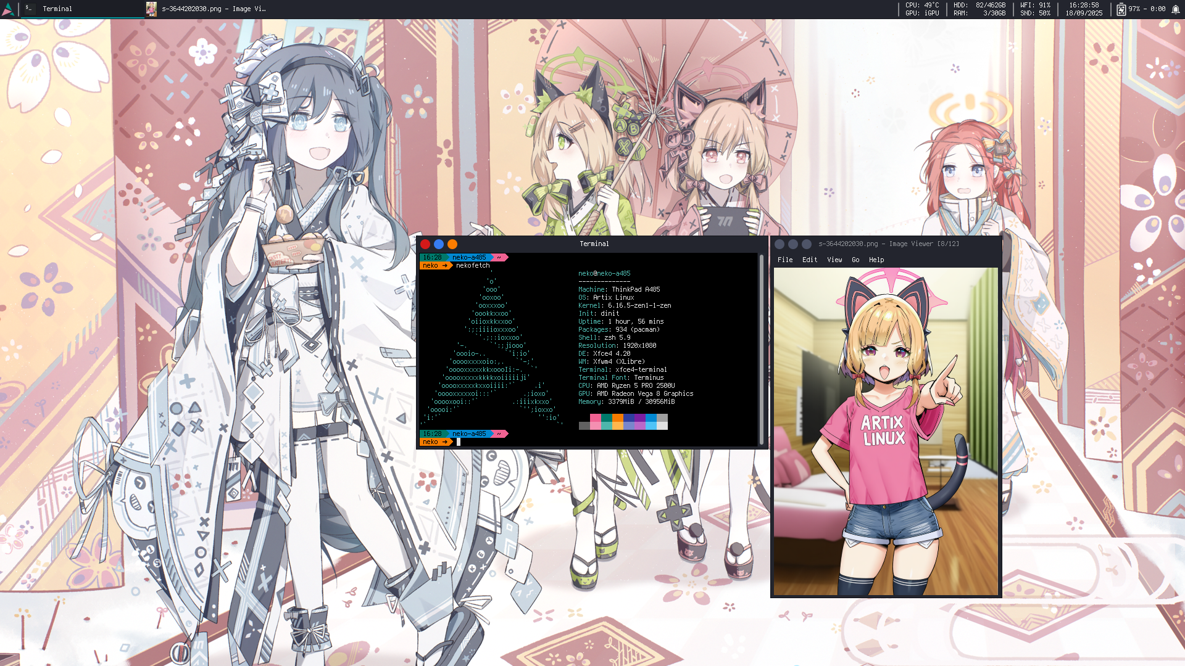This screenshot has width=1185, height=666.
Task: Click the orange terminal window button
Action: tap(452, 244)
